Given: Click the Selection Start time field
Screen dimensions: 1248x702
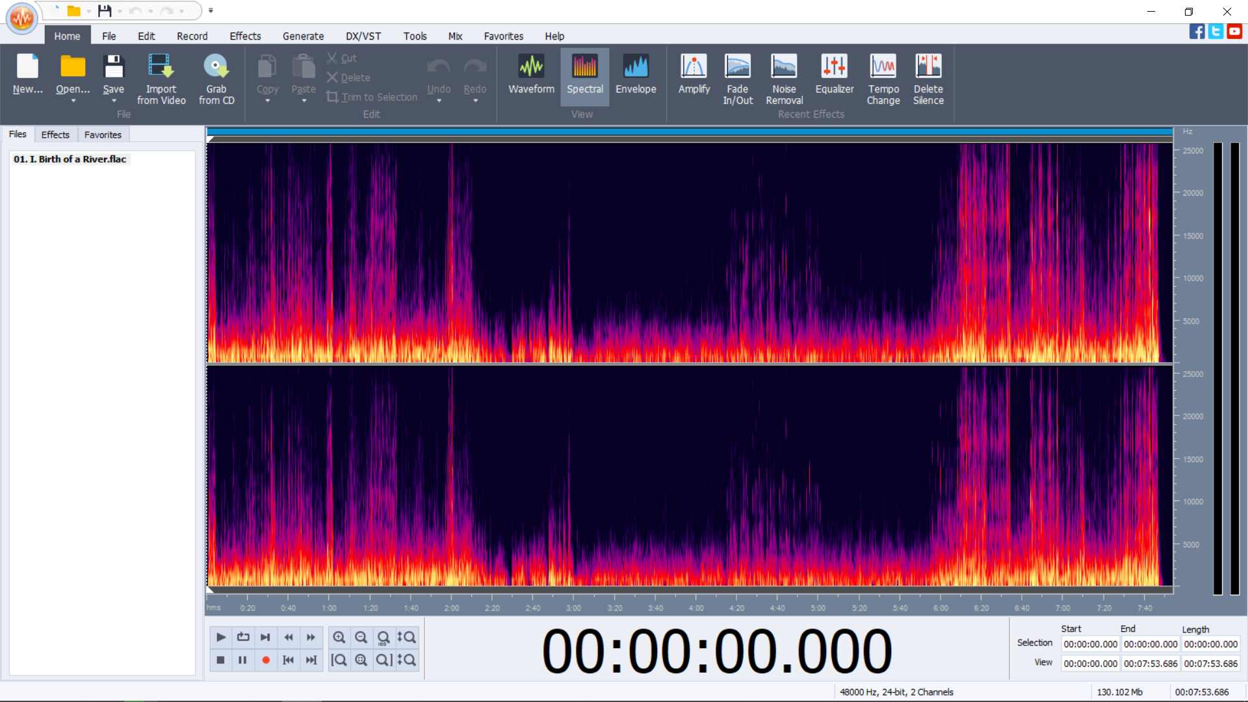Looking at the screenshot, I should [x=1090, y=644].
